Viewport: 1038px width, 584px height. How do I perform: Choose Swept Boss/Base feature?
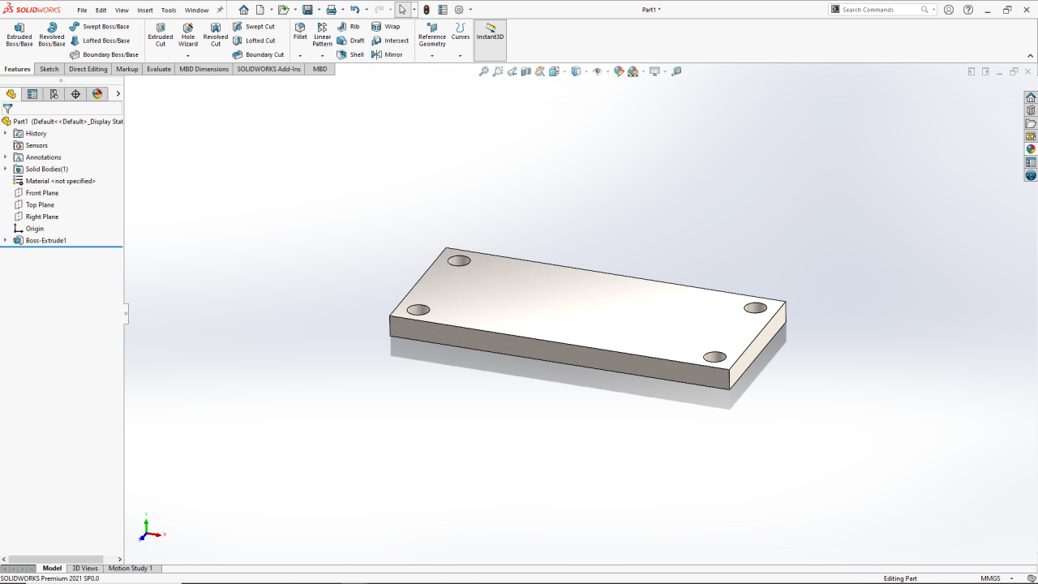coord(99,27)
